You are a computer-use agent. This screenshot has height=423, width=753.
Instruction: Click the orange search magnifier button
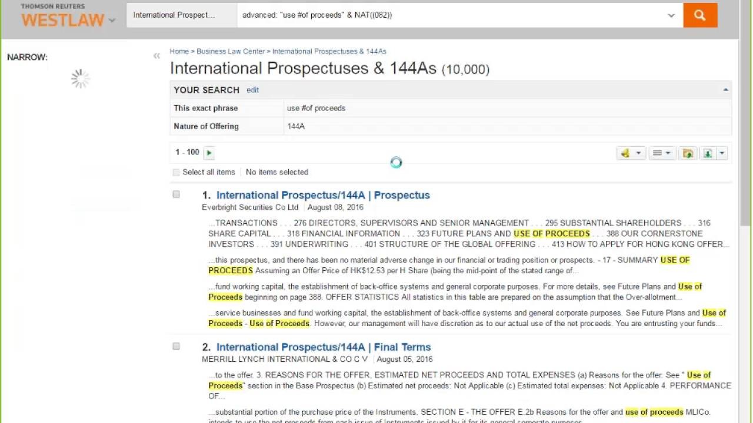(x=699, y=15)
